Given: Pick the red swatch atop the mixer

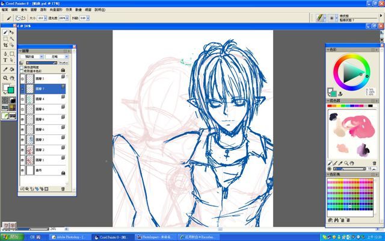Looking at the screenshot, I should click(329, 106).
